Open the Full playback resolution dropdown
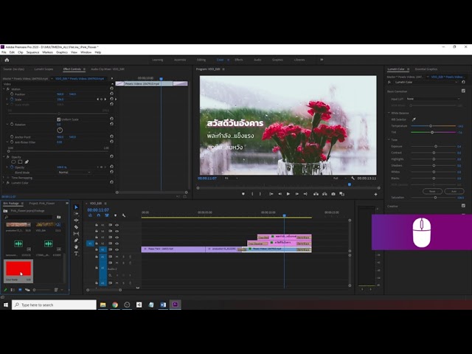This screenshot has height=354, width=472. point(339,178)
